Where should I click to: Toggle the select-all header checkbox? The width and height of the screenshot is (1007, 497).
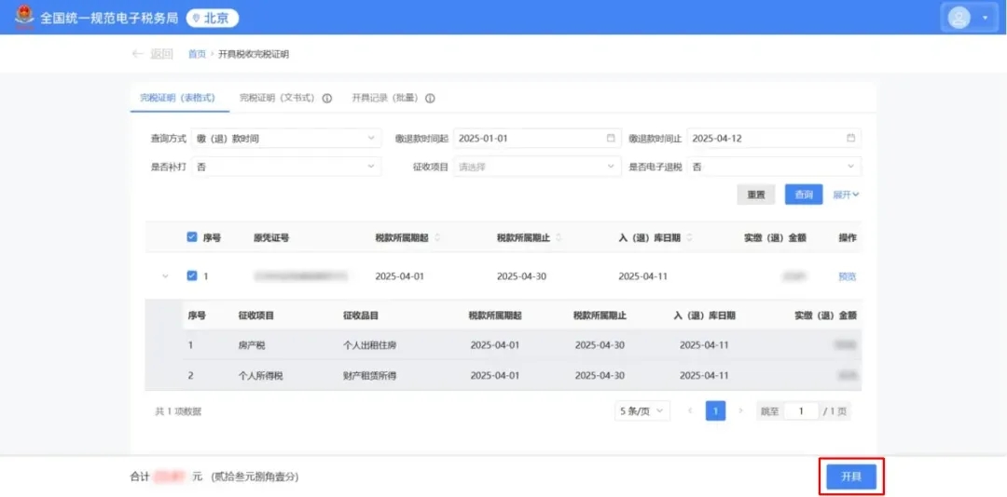(x=192, y=237)
